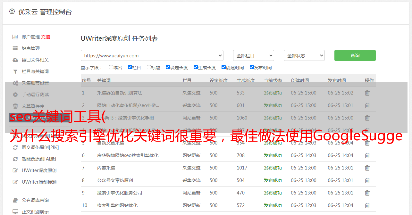Click the UWriter深度原创 edit icon

coord(15,170)
